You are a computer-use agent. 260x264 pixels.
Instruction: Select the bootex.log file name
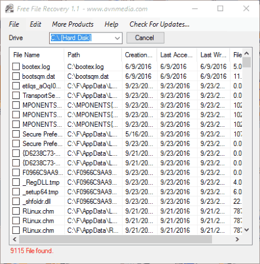point(36,67)
